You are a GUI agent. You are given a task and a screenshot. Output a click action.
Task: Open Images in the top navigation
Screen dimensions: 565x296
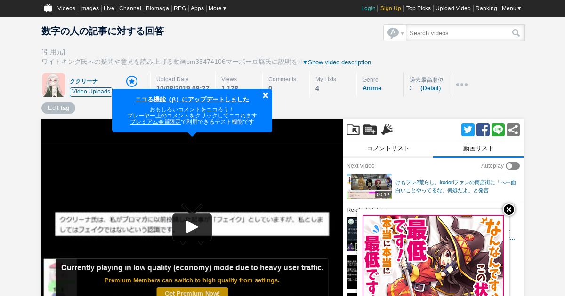click(89, 8)
